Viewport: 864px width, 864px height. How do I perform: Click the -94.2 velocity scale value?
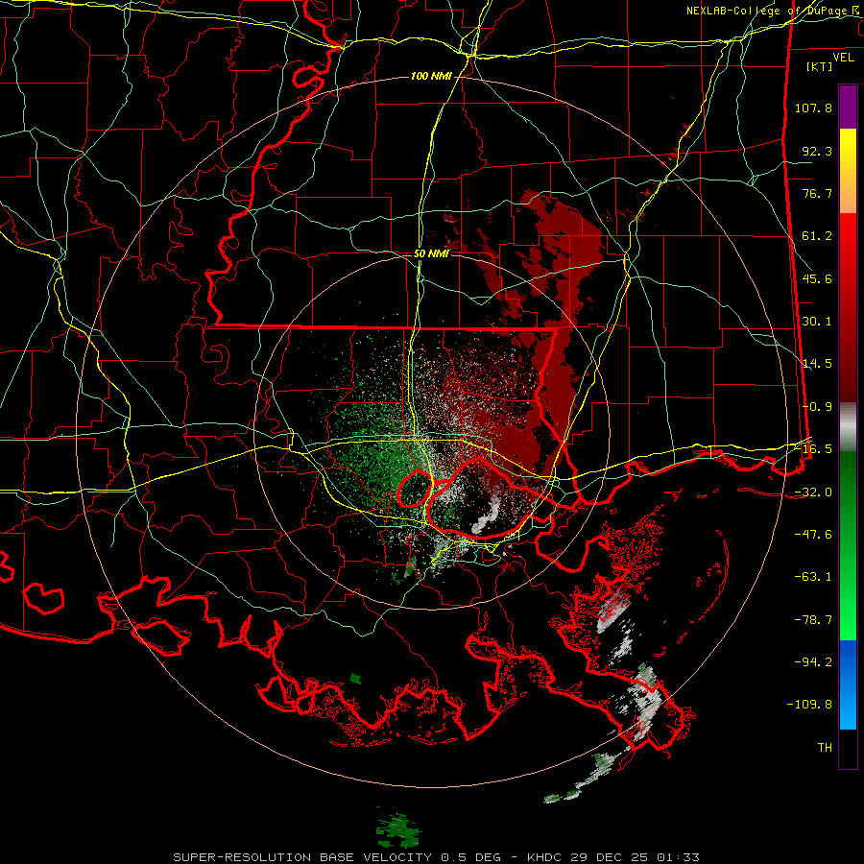click(813, 662)
